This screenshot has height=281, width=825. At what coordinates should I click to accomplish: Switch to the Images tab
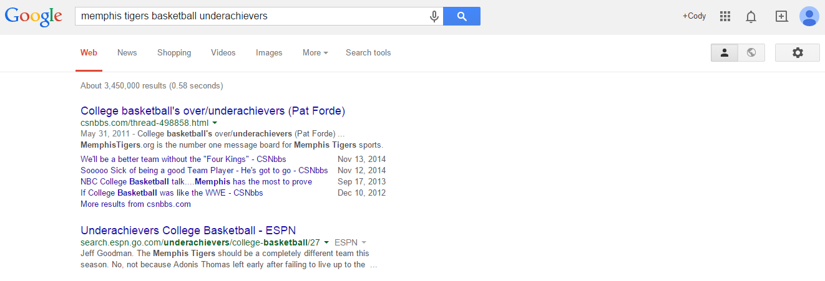click(x=269, y=53)
